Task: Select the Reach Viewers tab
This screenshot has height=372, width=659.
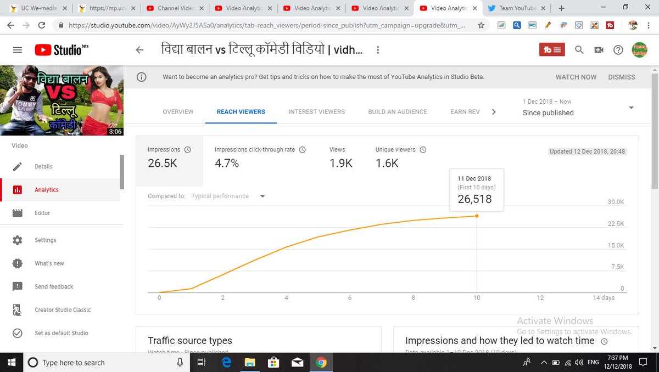Action: click(x=241, y=111)
